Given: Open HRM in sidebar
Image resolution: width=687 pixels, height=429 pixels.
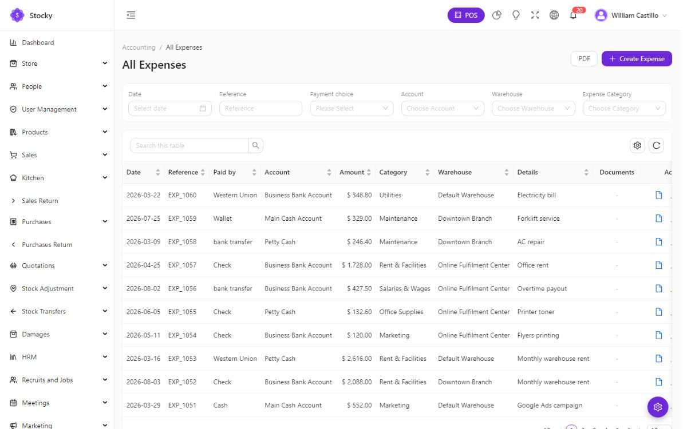Looking at the screenshot, I should point(57,357).
